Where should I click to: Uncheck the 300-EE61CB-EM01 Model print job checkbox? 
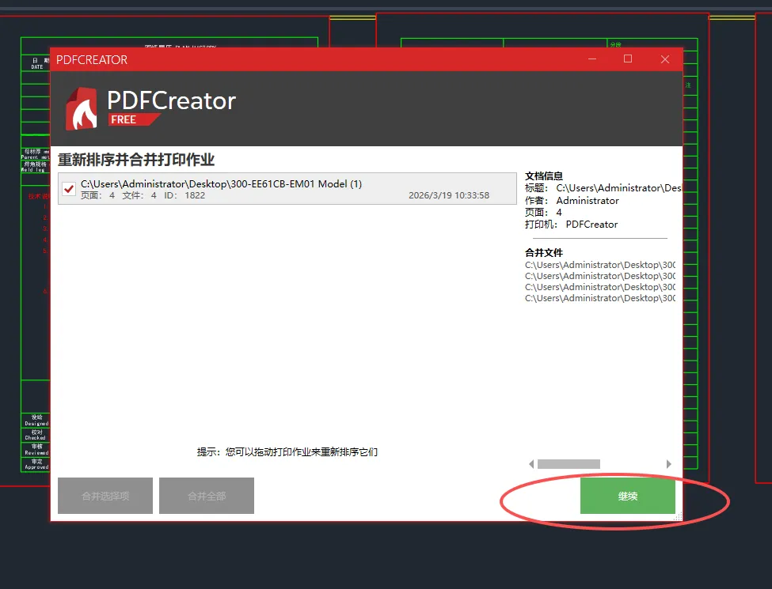[69, 189]
